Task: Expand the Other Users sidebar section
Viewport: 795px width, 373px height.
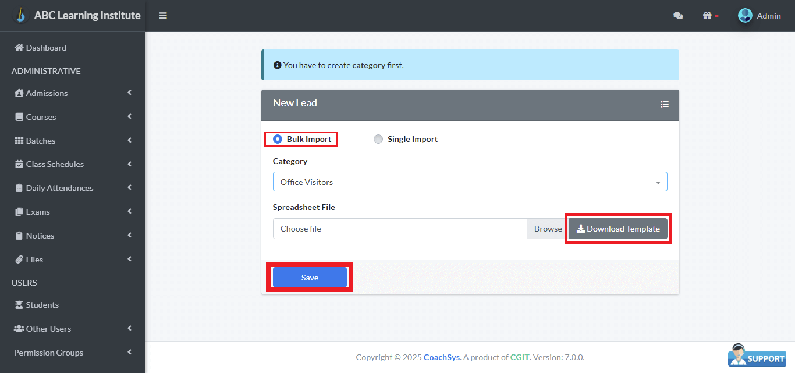Action: [x=47, y=328]
